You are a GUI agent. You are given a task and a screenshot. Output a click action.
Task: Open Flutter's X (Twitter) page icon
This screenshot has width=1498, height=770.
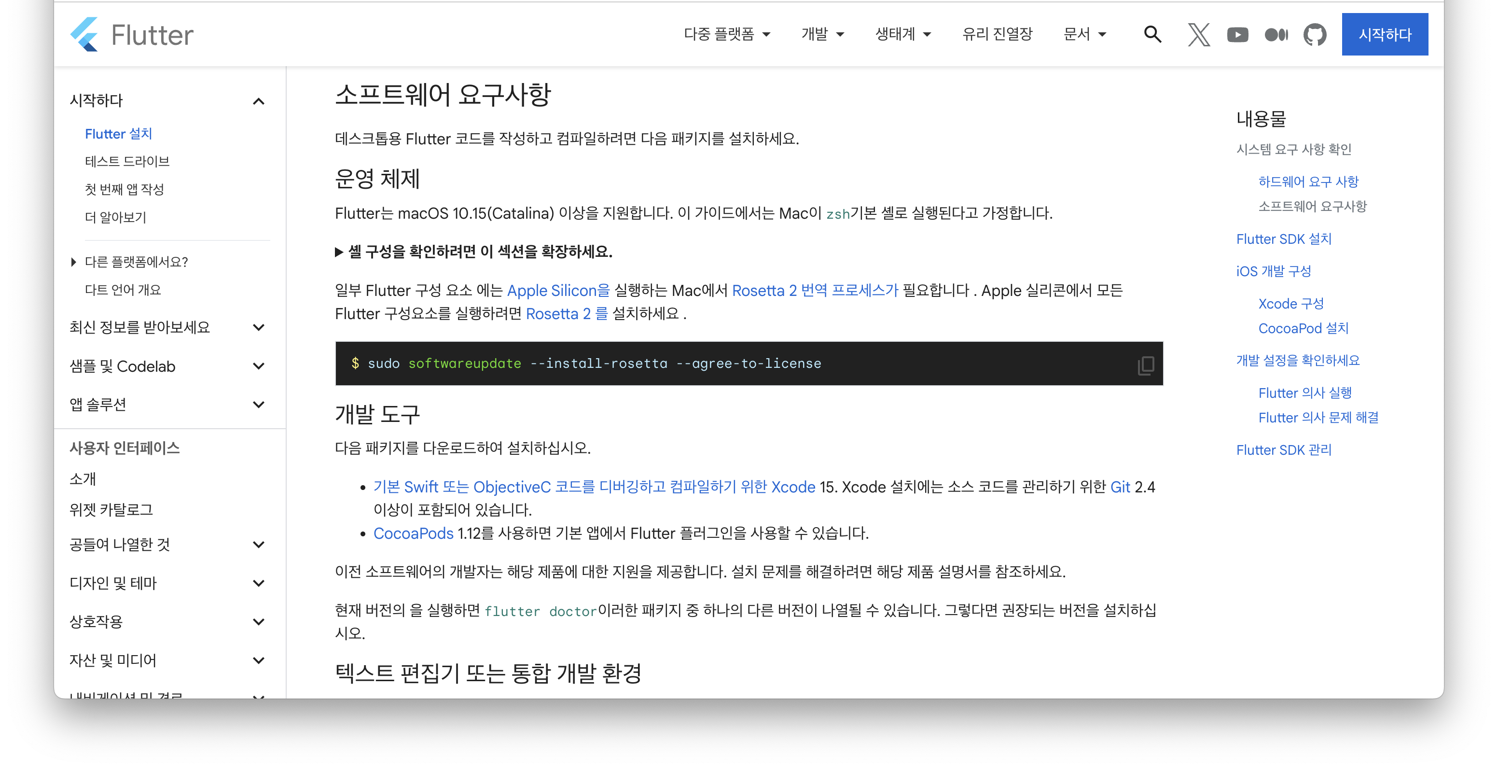[1198, 35]
